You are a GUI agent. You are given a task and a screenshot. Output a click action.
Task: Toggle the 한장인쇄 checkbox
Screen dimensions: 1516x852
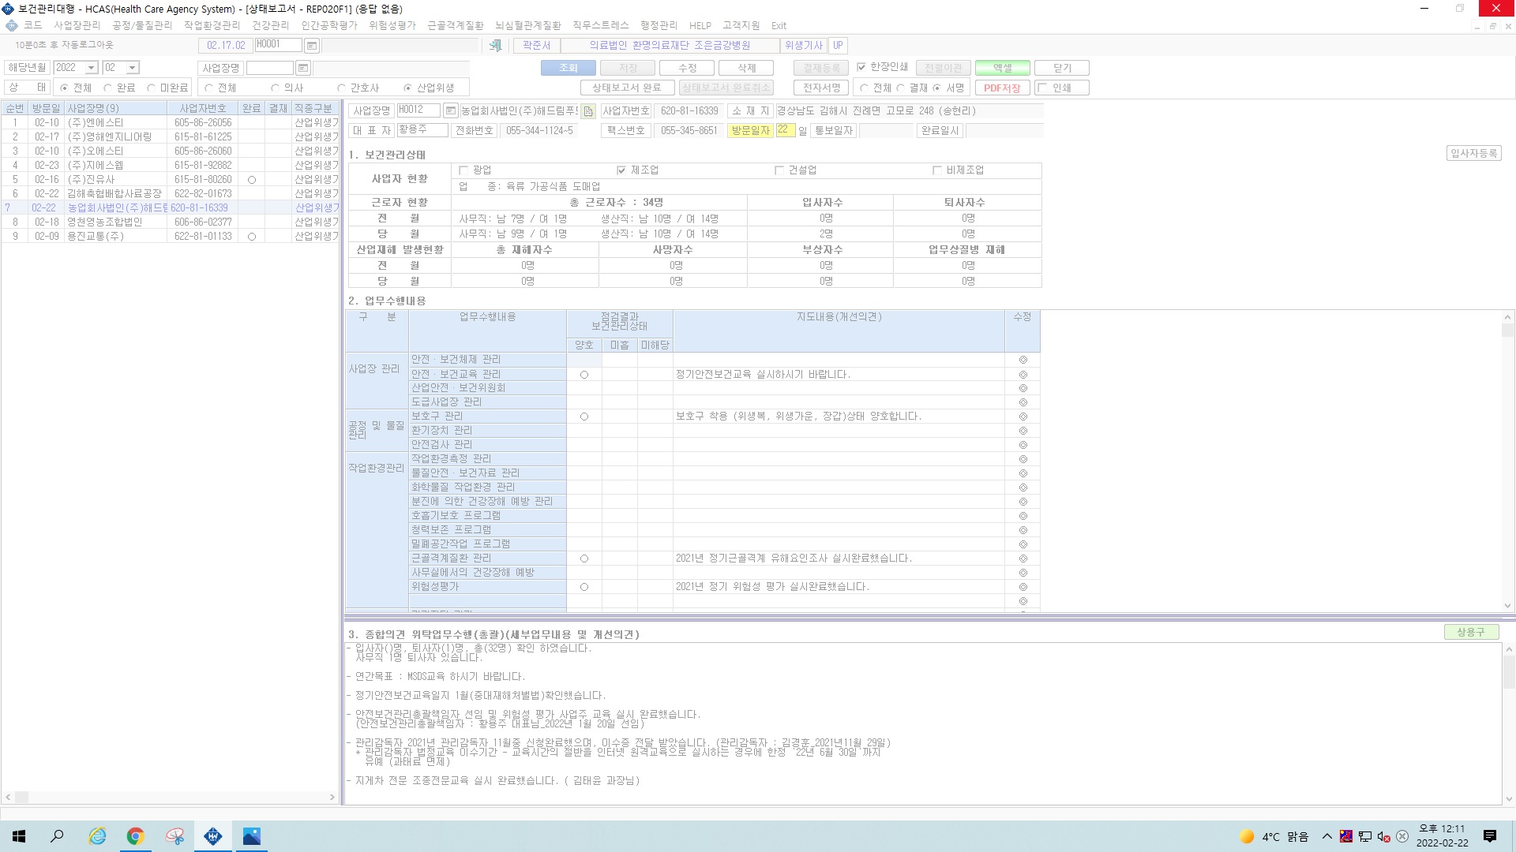click(x=861, y=67)
